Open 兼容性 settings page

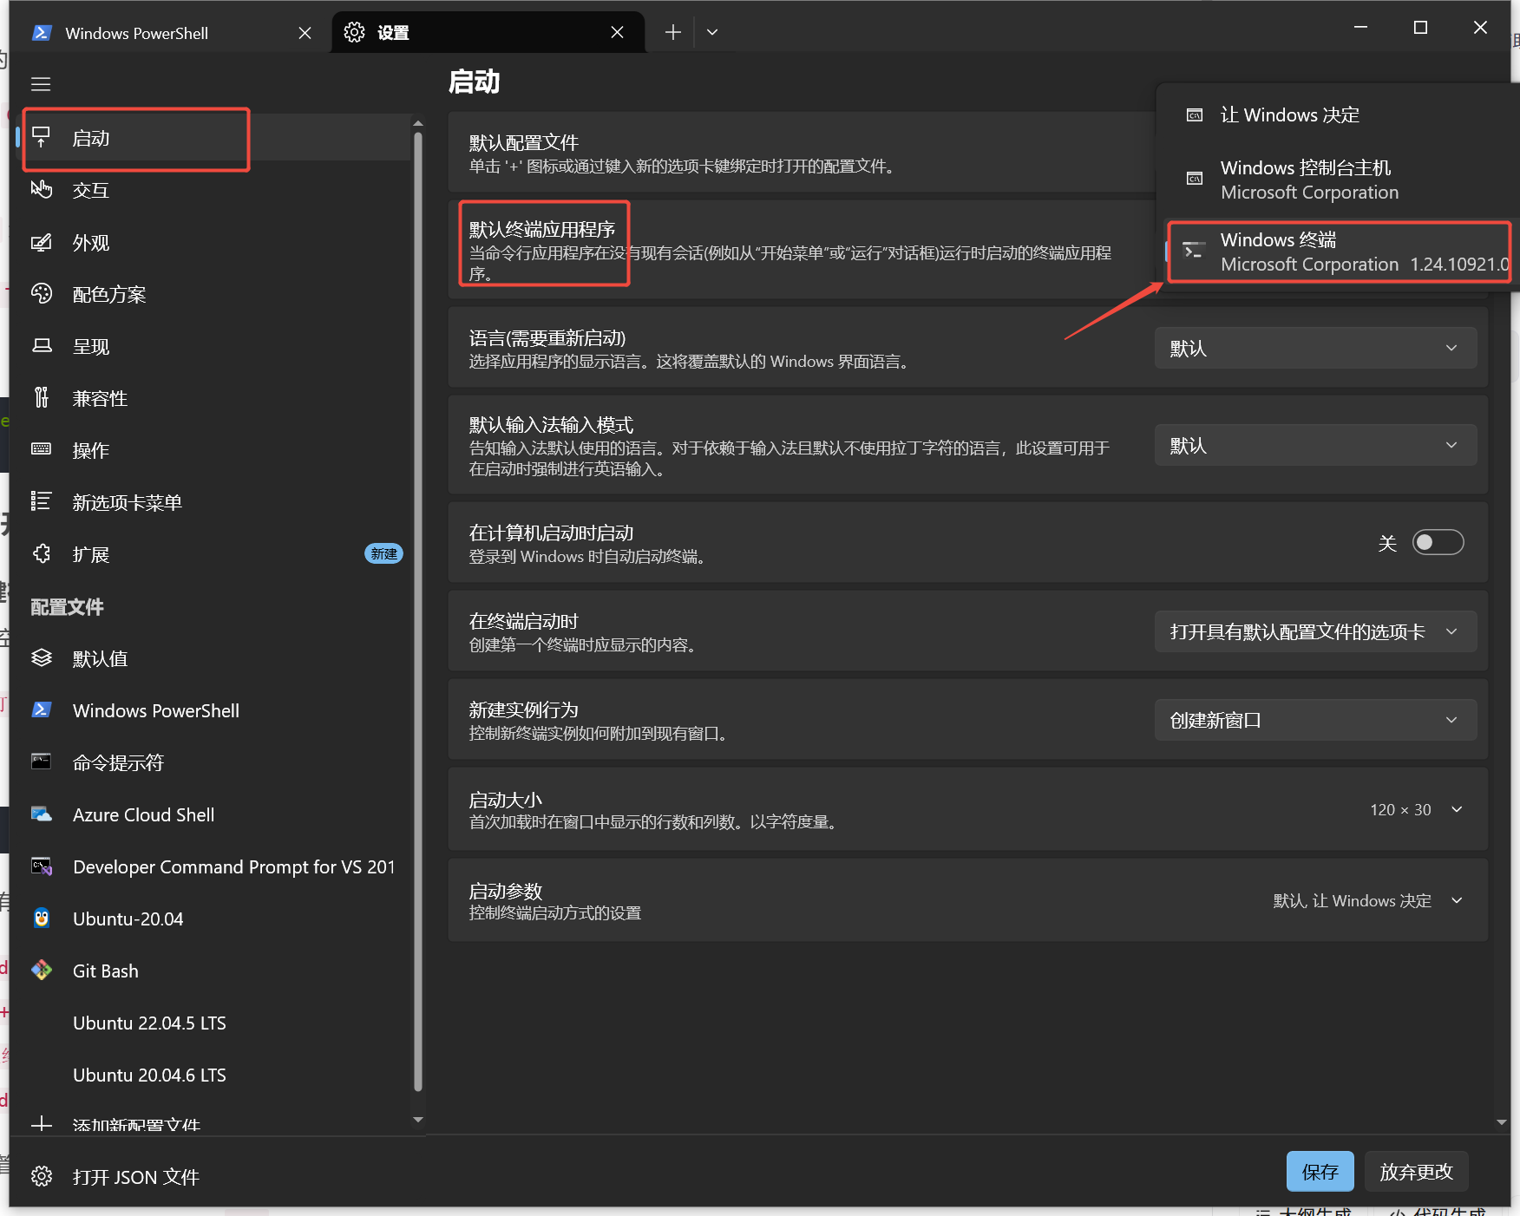click(213, 398)
